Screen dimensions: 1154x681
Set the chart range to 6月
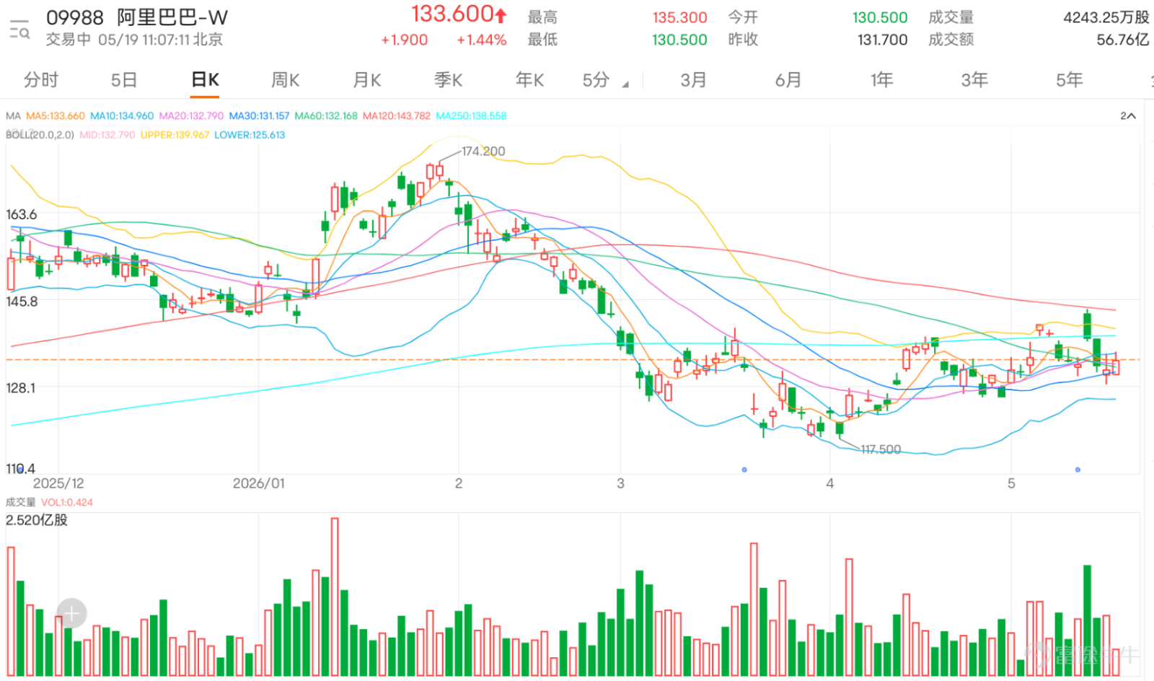[x=788, y=80]
